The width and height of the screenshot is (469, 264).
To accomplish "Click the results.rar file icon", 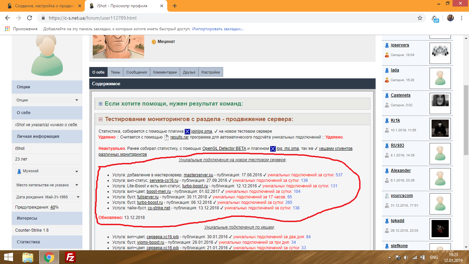I will click(x=167, y=137).
